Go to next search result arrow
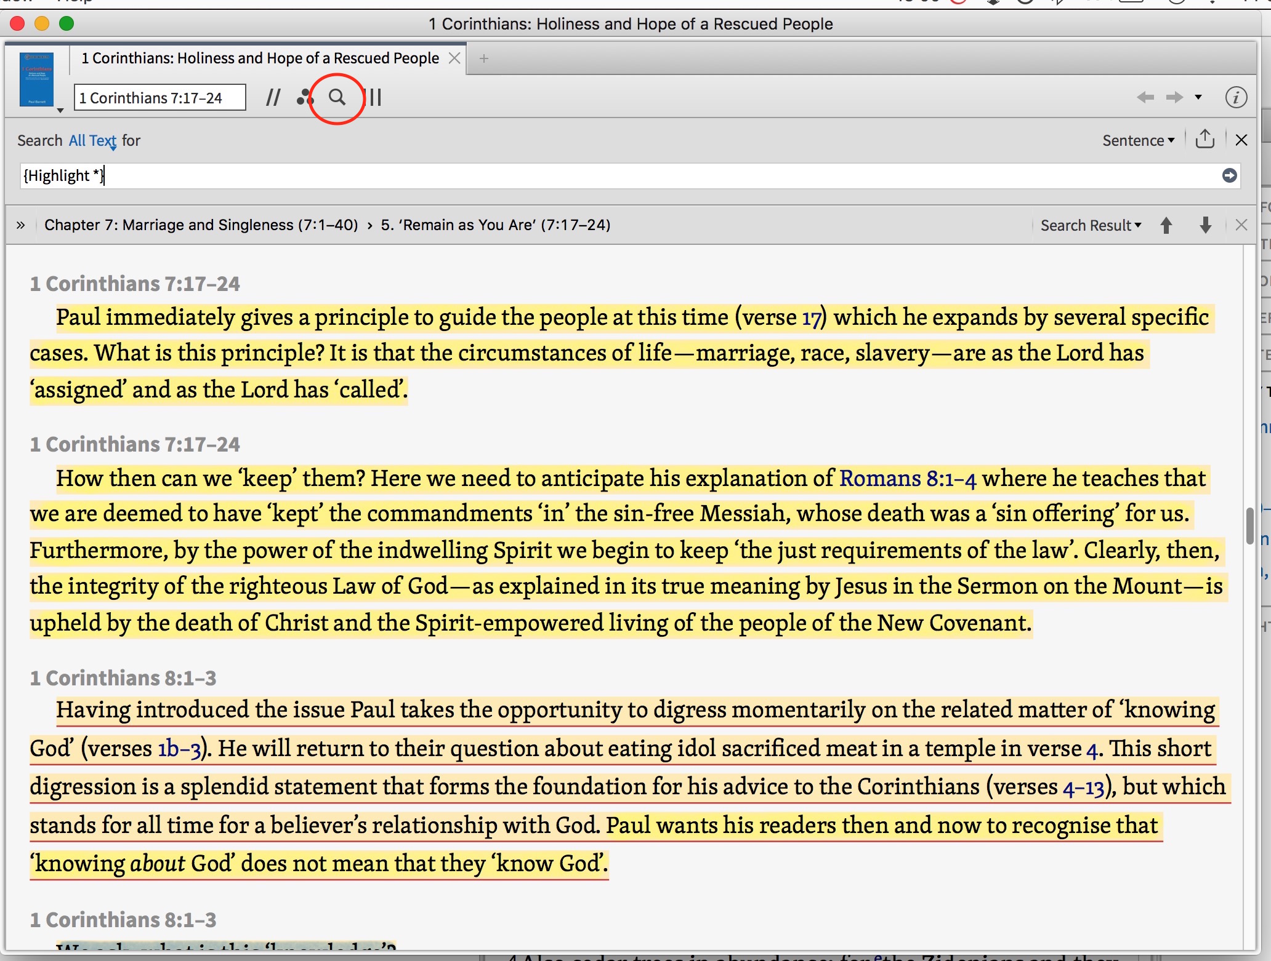 1205,225
